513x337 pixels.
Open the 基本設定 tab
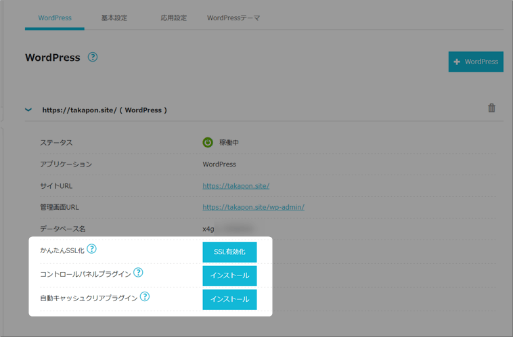(x=114, y=18)
